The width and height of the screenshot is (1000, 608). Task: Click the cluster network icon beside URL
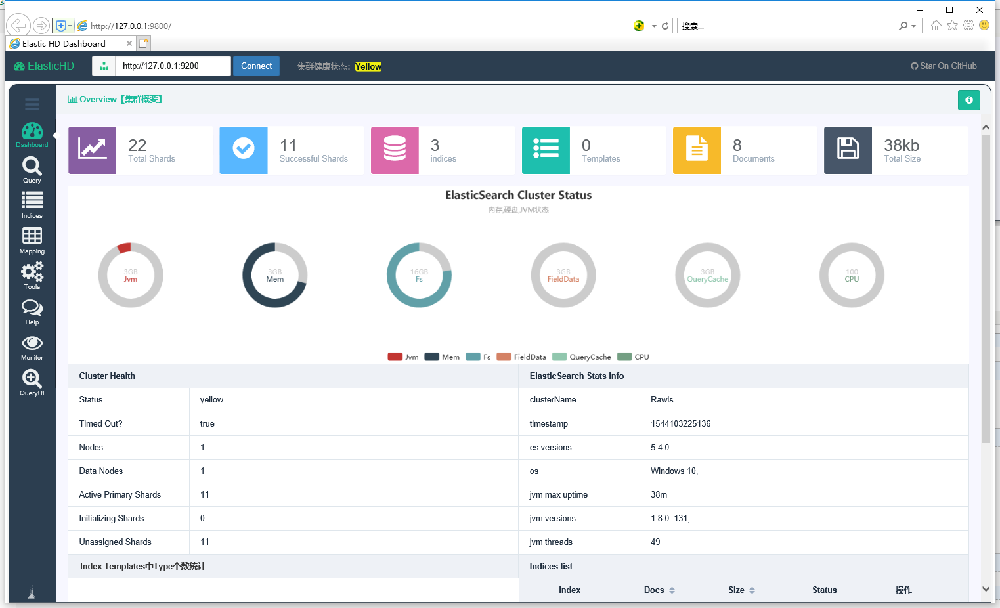(104, 66)
